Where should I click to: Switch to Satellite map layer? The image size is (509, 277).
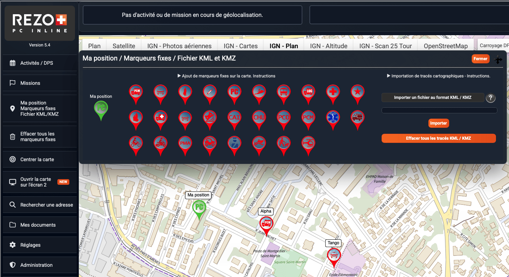pos(124,46)
